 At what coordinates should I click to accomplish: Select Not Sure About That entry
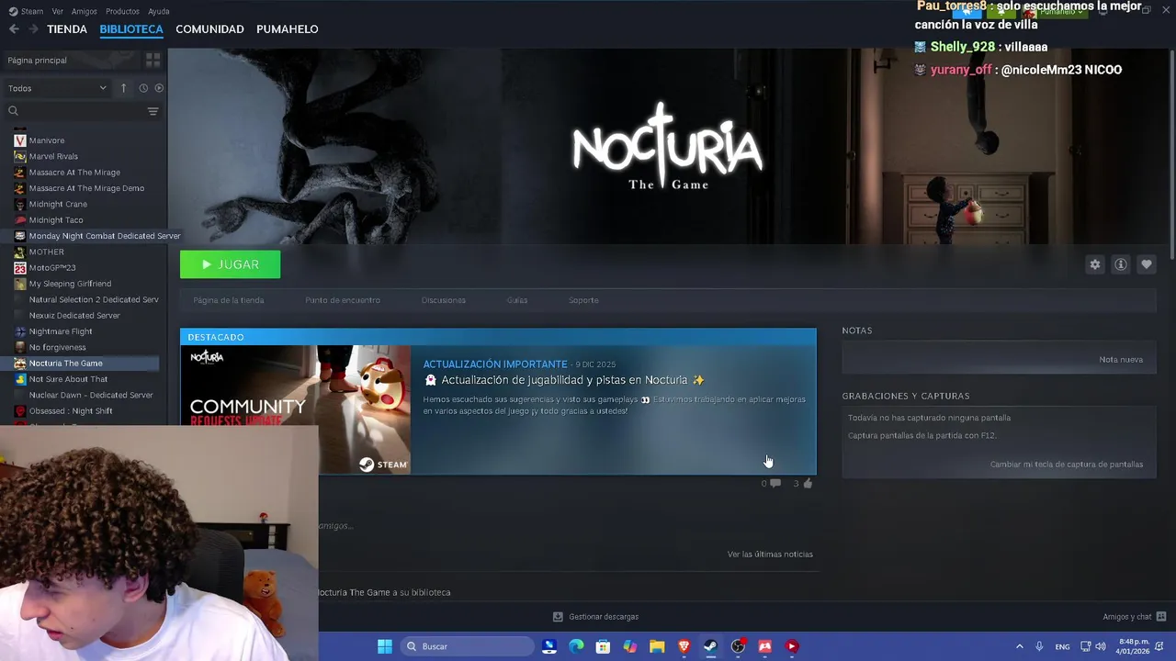coord(68,379)
